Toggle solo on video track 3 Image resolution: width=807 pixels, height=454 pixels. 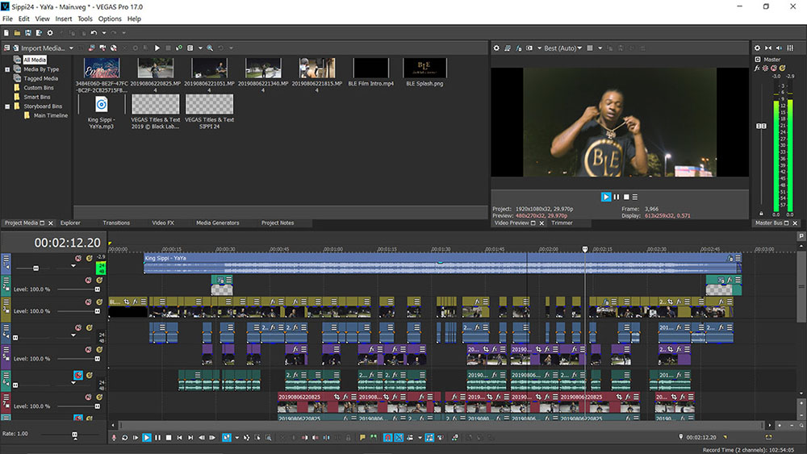100,303
